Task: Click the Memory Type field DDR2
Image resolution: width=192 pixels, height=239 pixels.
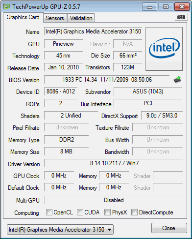Action: coord(67,140)
